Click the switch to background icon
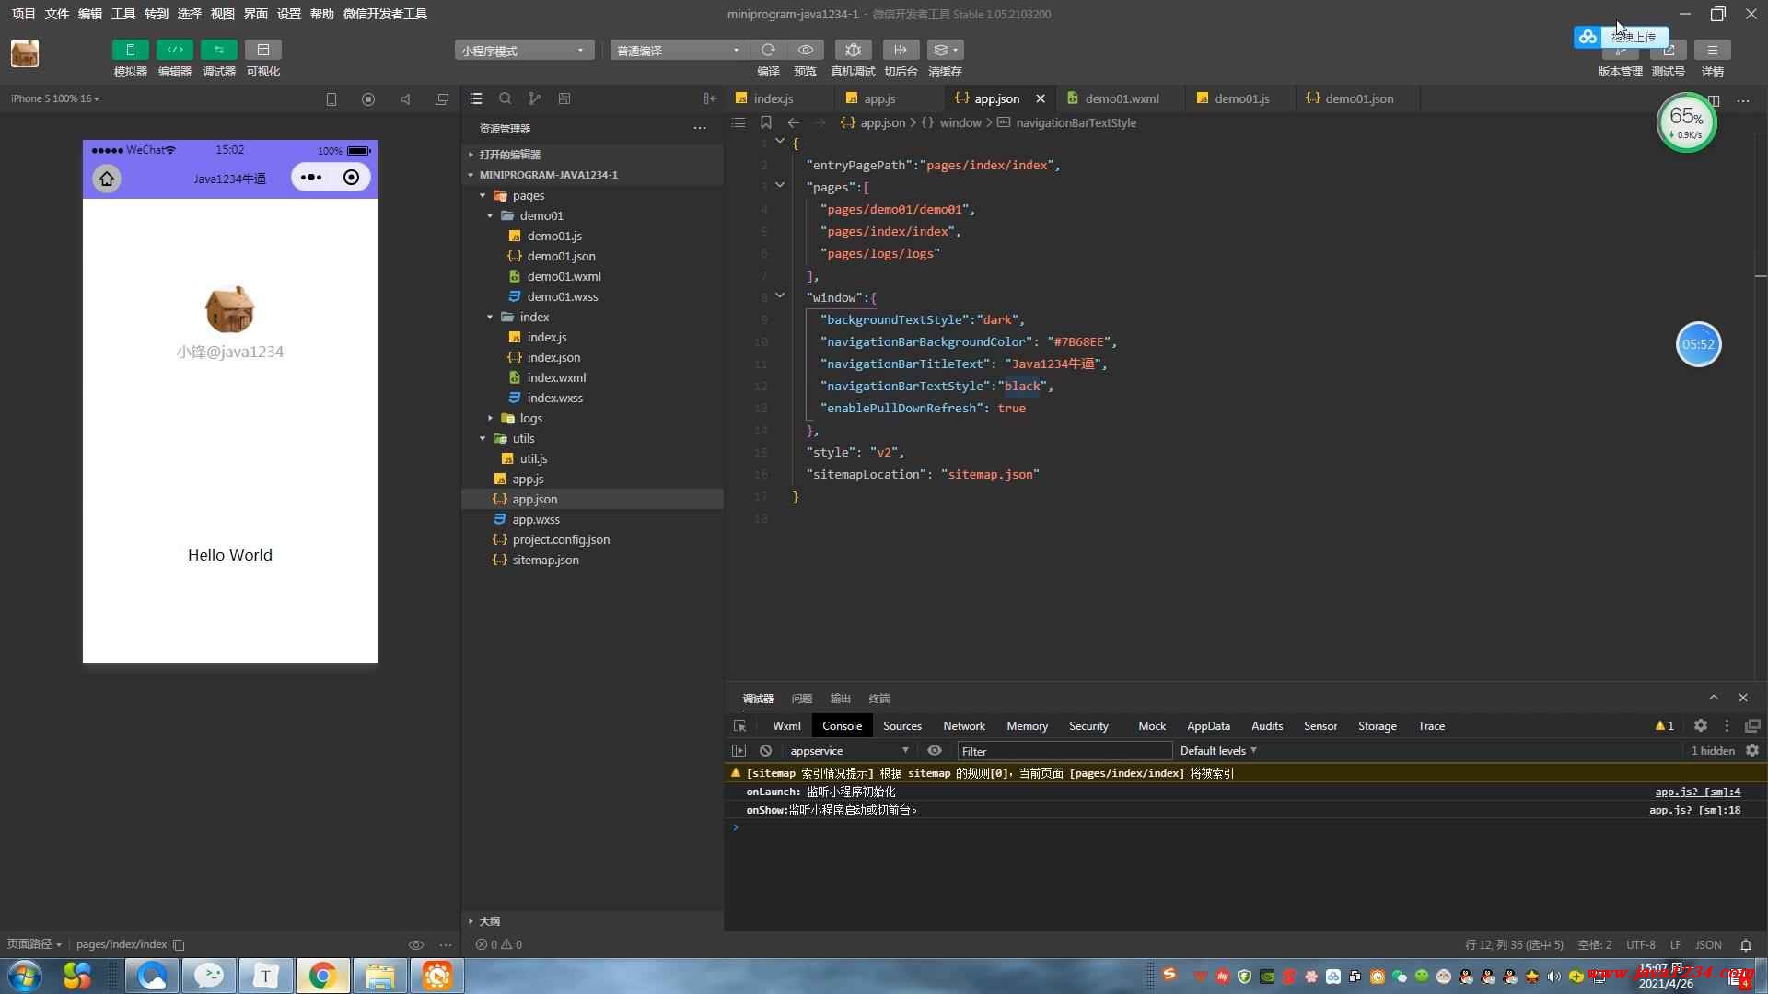 [901, 50]
